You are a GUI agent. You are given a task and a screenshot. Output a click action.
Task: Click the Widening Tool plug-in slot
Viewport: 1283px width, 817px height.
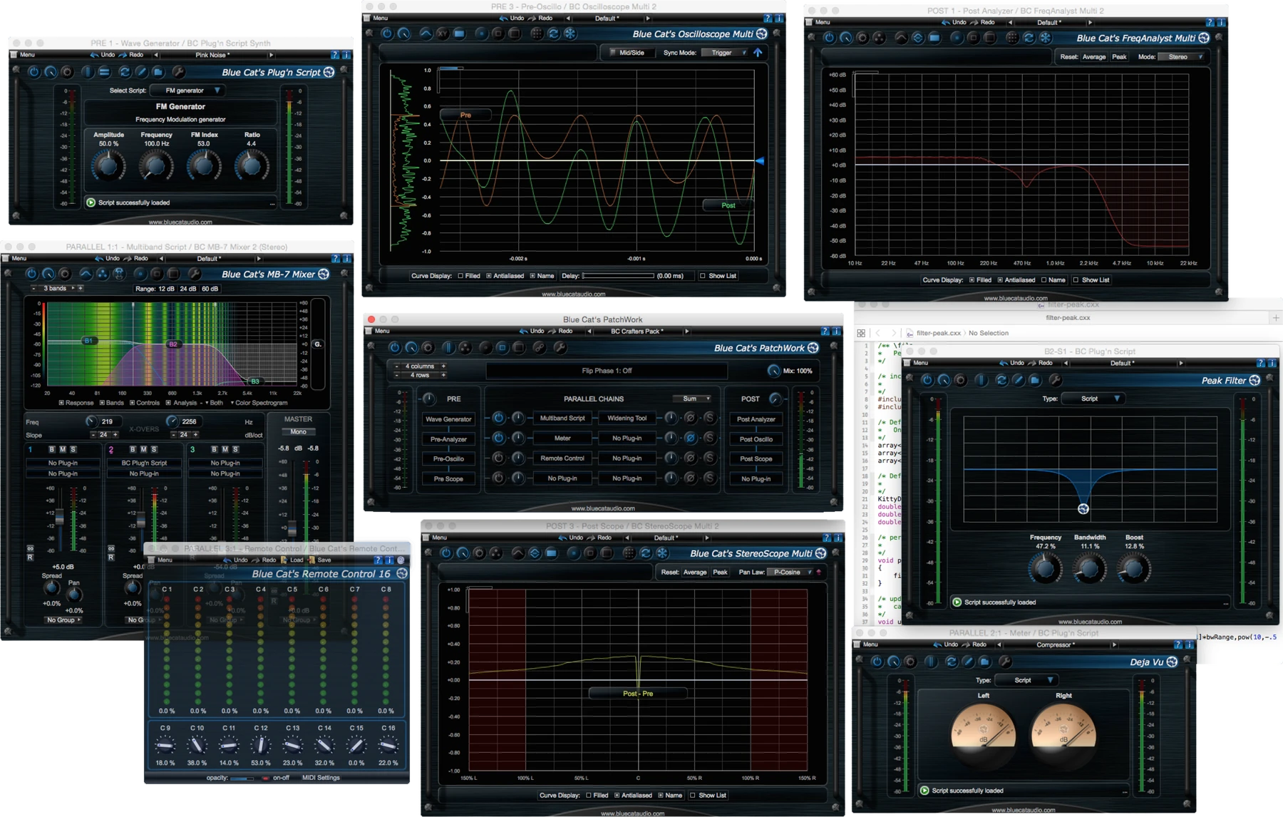(x=627, y=418)
